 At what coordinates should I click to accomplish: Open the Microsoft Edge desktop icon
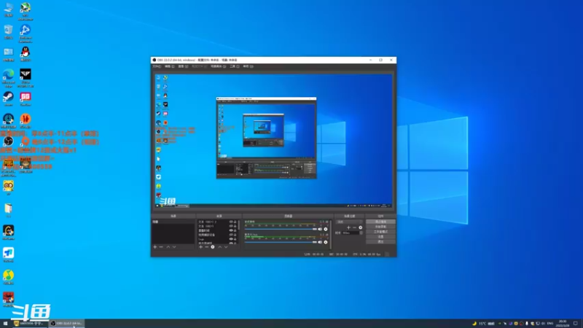[x=8, y=78]
